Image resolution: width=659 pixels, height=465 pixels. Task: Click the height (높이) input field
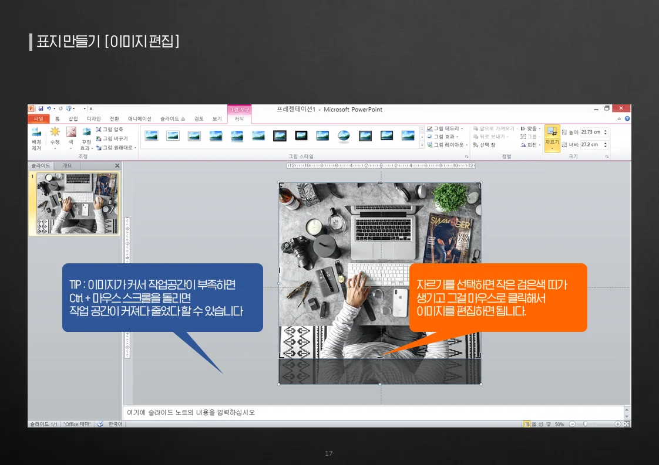[x=590, y=132]
